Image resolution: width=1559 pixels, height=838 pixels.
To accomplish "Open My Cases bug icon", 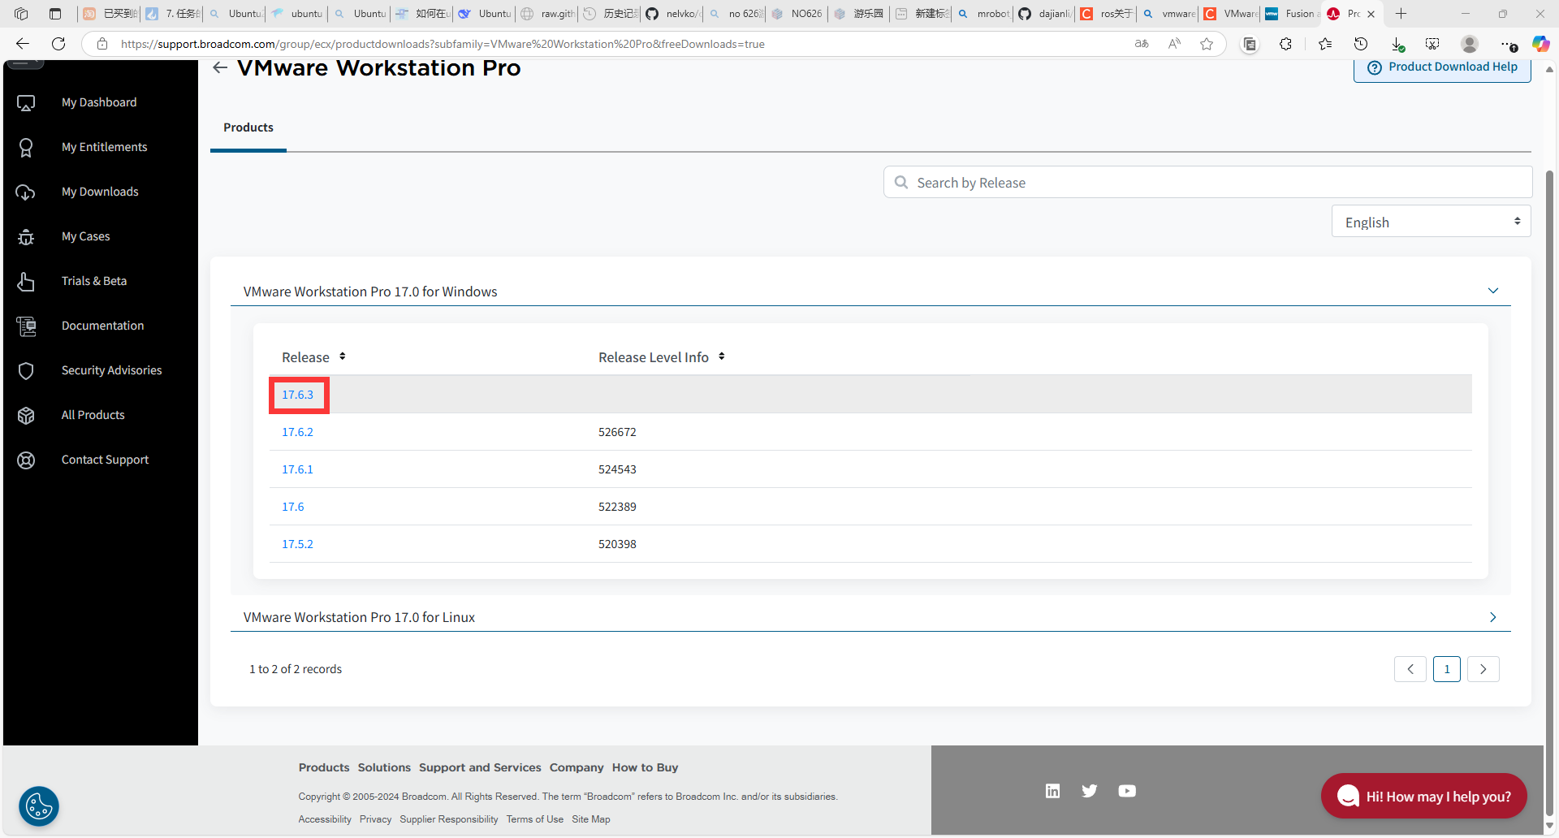I will pos(26,237).
